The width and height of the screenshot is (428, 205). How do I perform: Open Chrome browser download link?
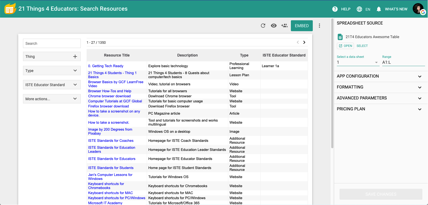click(x=109, y=96)
